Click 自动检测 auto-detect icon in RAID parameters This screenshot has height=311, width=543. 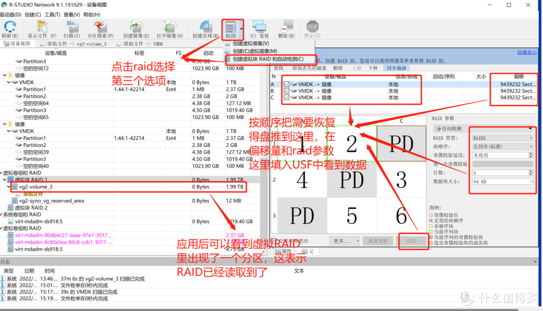coord(438,129)
